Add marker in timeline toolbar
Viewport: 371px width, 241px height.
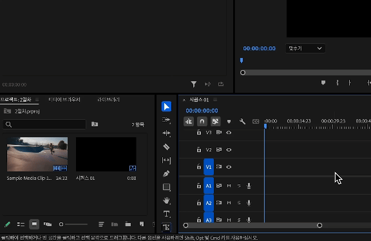pyautogui.click(x=229, y=122)
